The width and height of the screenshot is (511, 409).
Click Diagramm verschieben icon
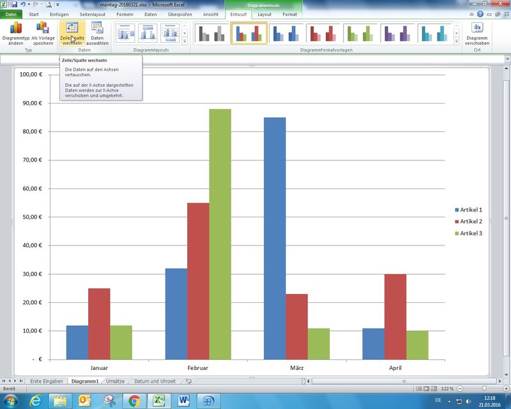[477, 28]
